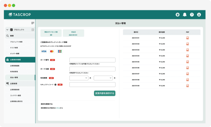
Task: Open the expiry month dropdown
Action: [79, 78]
